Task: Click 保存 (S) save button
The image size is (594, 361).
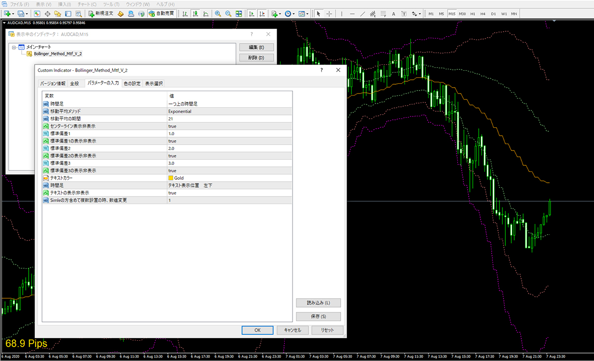Action: coord(318,316)
